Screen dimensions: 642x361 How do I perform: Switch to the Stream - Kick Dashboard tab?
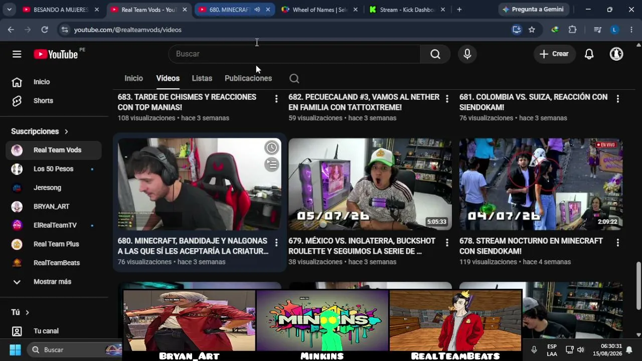point(407,10)
